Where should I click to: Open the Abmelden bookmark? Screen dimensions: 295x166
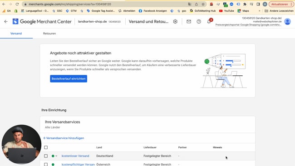(127, 11)
